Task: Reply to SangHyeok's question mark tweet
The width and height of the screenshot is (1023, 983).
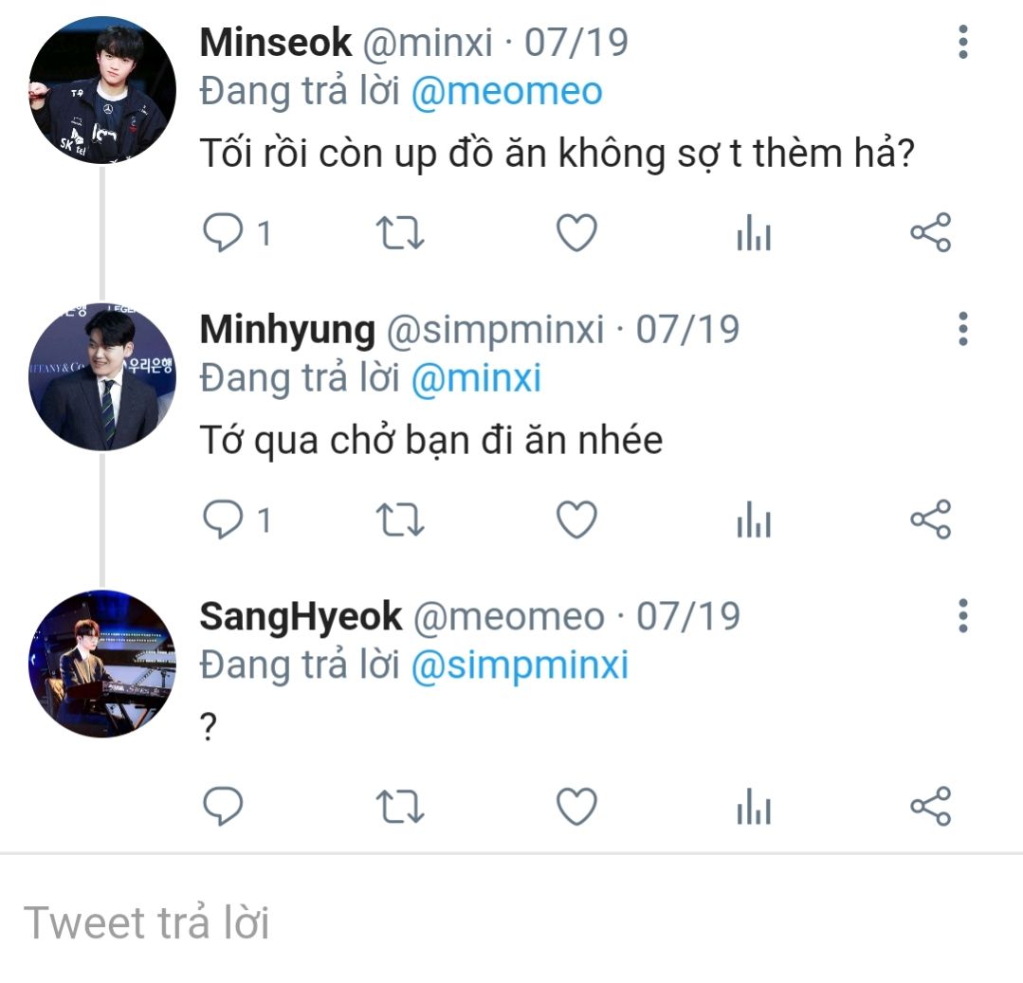Action: pos(224,807)
